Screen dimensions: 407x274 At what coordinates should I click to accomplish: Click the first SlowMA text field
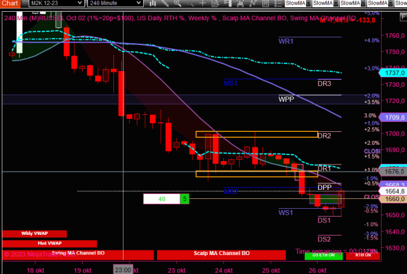point(296,3)
